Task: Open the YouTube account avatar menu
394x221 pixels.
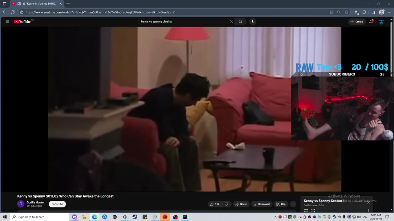Action: (x=381, y=21)
